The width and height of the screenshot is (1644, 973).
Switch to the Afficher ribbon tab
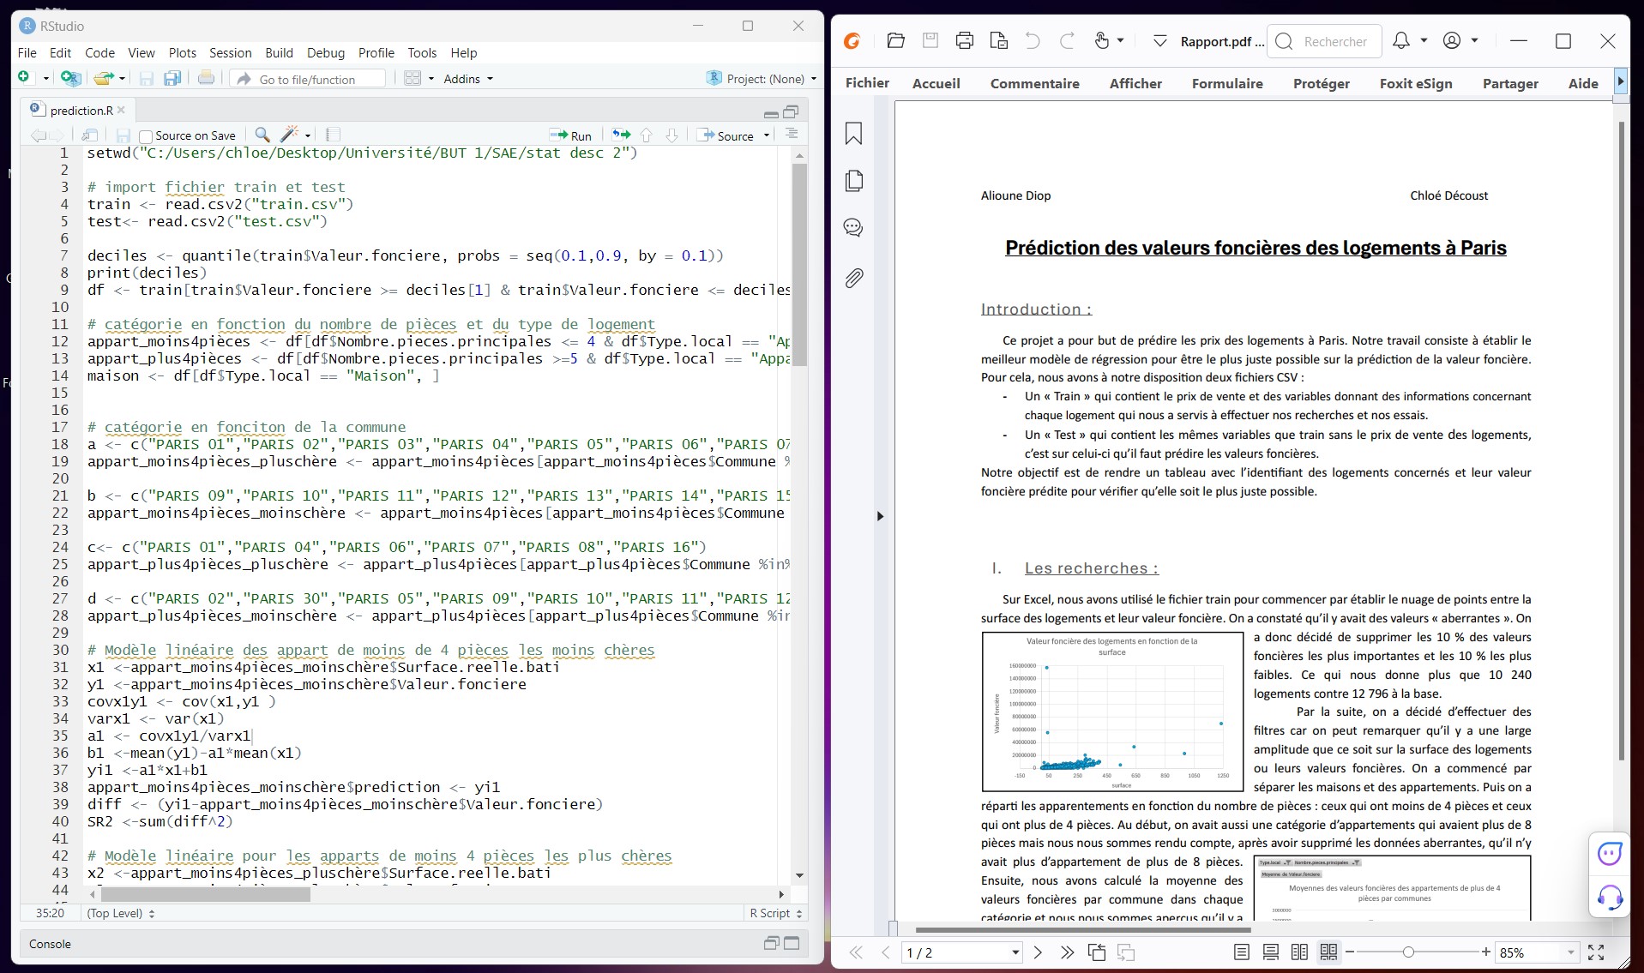coord(1135,83)
